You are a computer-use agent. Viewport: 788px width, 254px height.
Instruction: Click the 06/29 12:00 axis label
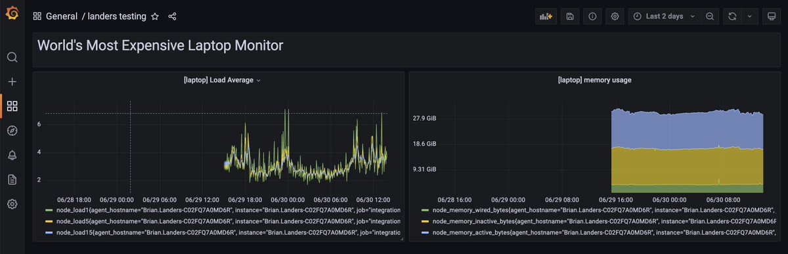pos(203,199)
